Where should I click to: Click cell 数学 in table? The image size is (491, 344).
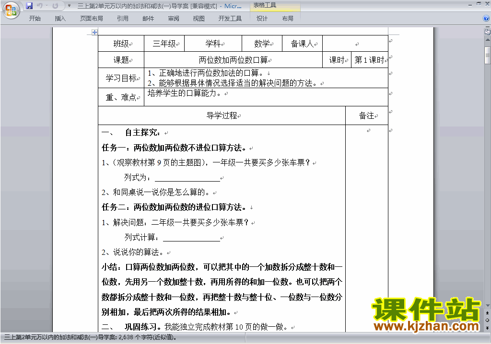click(262, 44)
